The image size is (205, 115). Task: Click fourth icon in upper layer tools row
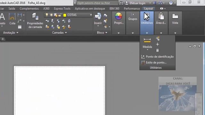coord(64,21)
